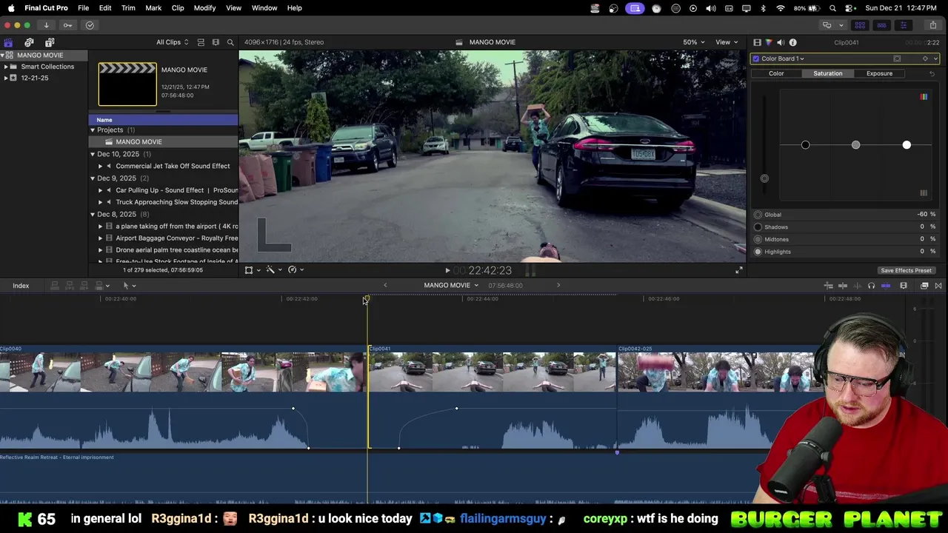948x533 pixels.
Task: Toggle the timeline panel visibility button
Action: (881, 25)
